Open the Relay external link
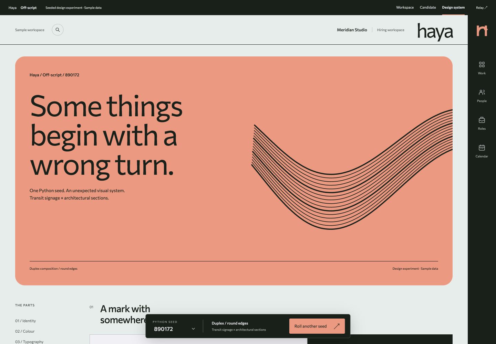 click(482, 8)
